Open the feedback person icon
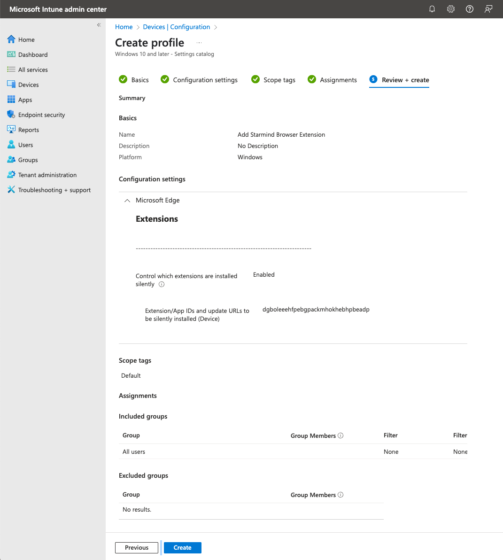 click(488, 9)
